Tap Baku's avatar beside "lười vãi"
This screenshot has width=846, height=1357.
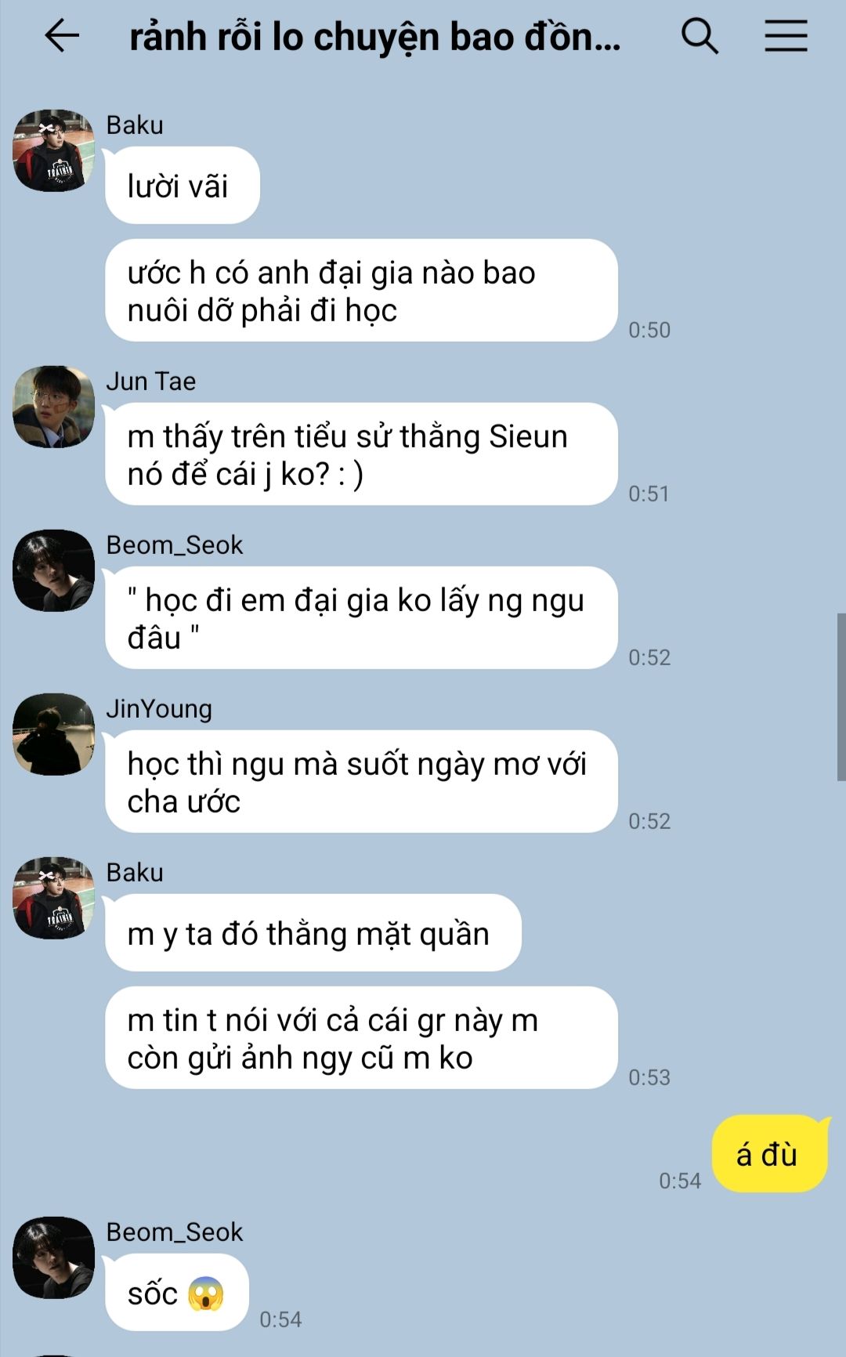(x=54, y=150)
